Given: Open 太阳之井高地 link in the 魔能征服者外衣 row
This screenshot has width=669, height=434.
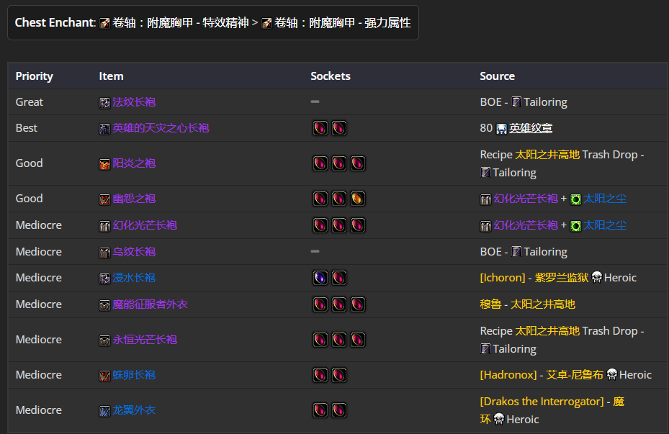Looking at the screenshot, I should point(543,304).
